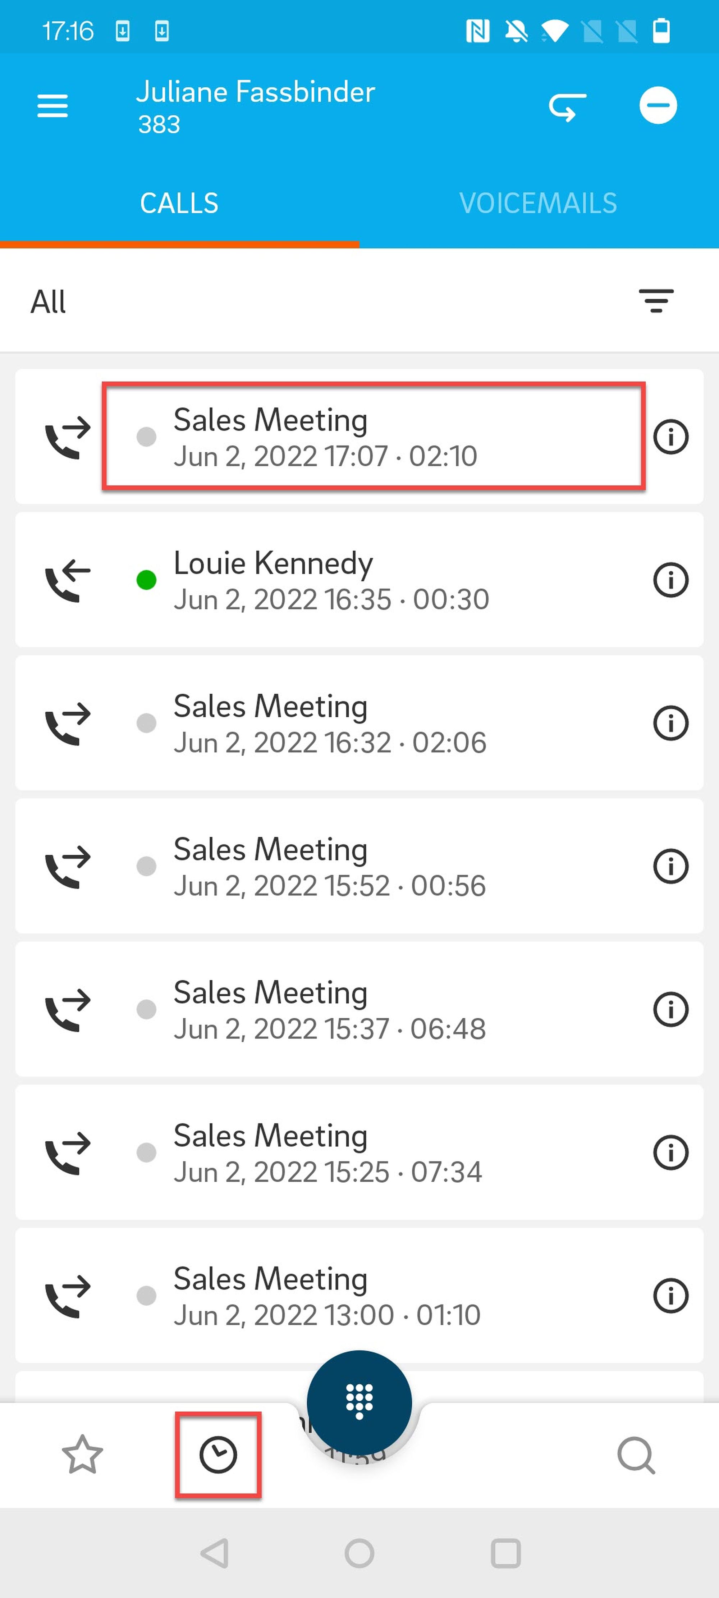Switch to the Voicemails tab
Viewport: 719px width, 1598px height.
click(538, 204)
